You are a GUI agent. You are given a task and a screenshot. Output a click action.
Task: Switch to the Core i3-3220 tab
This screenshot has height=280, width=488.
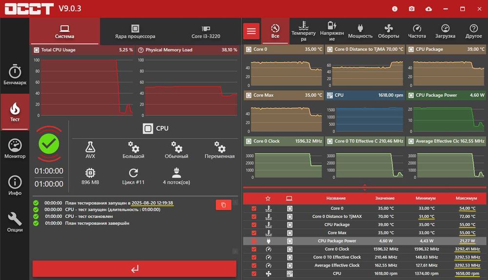pyautogui.click(x=206, y=31)
